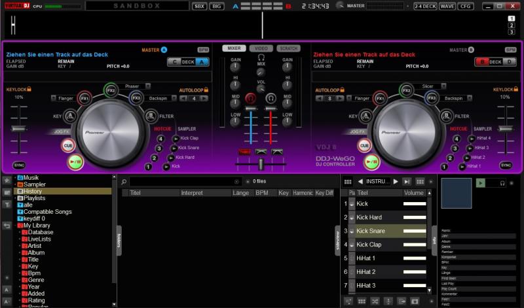This screenshot has height=308, width=524.
Task: Click the WAVE button
Action: [447, 6]
